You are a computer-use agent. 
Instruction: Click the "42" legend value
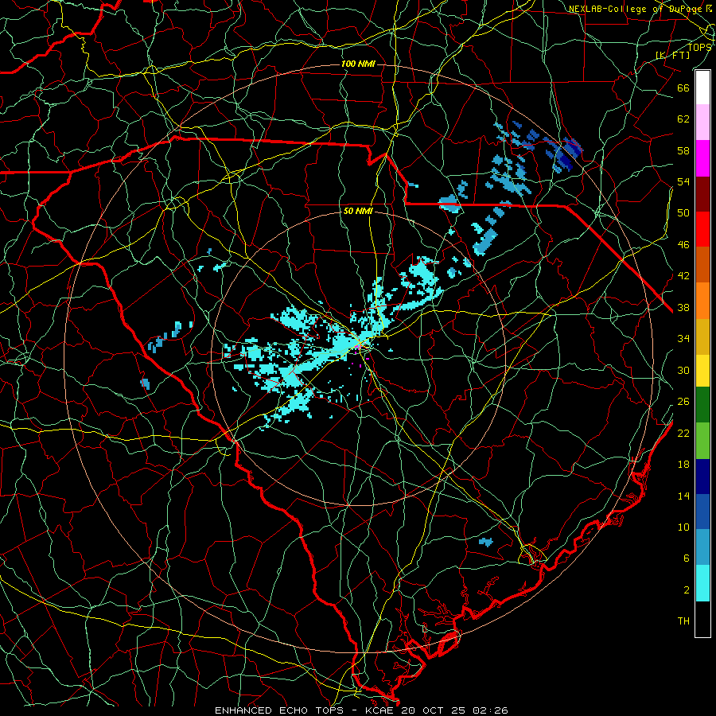pyautogui.click(x=683, y=276)
